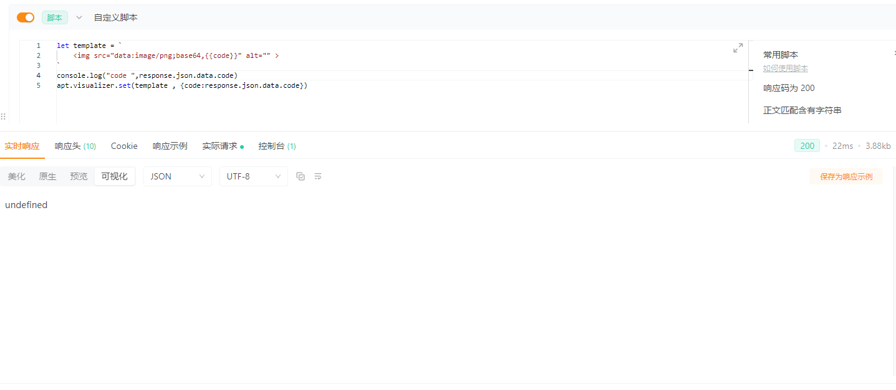Image resolution: width=896 pixels, height=390 pixels.
Task: Click the 22ms response time
Action: pos(842,146)
